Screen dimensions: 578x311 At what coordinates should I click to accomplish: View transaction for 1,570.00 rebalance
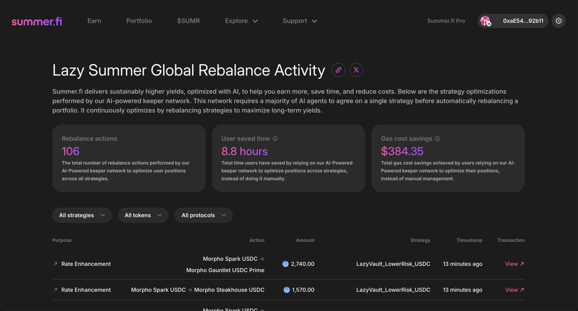[x=514, y=290]
